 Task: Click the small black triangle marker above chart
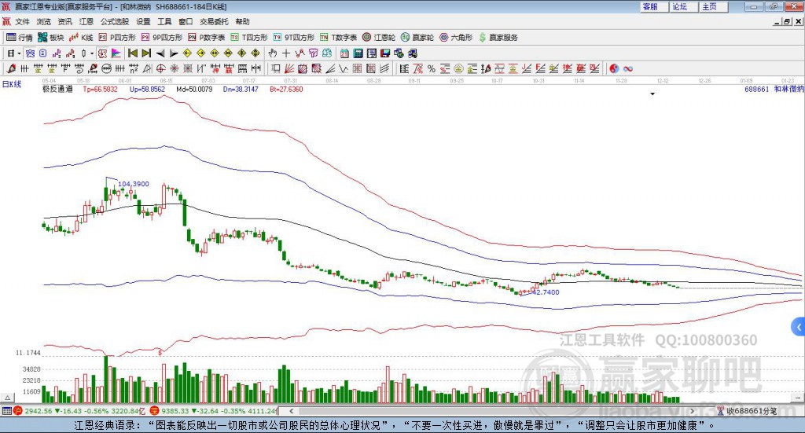[x=652, y=94]
